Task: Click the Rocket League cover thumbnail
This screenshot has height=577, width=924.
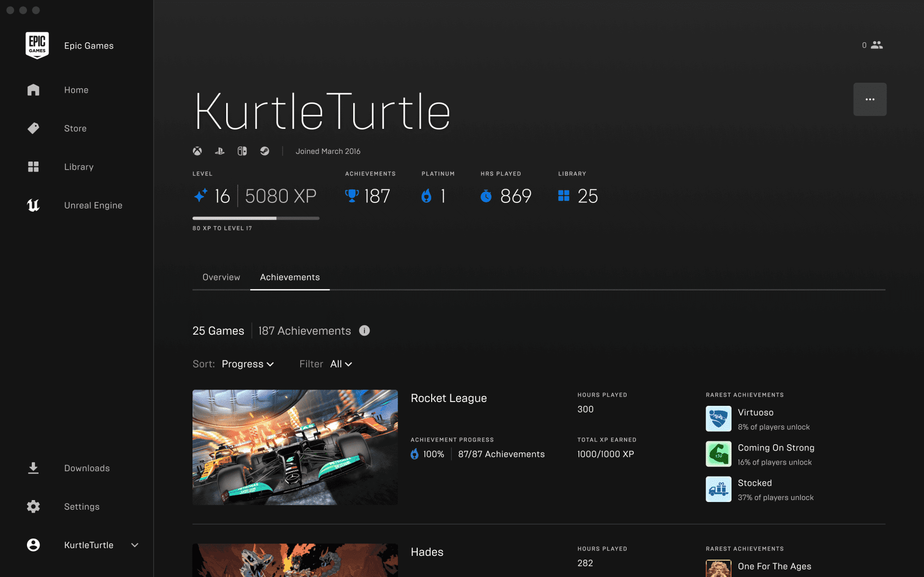Action: pos(295,447)
